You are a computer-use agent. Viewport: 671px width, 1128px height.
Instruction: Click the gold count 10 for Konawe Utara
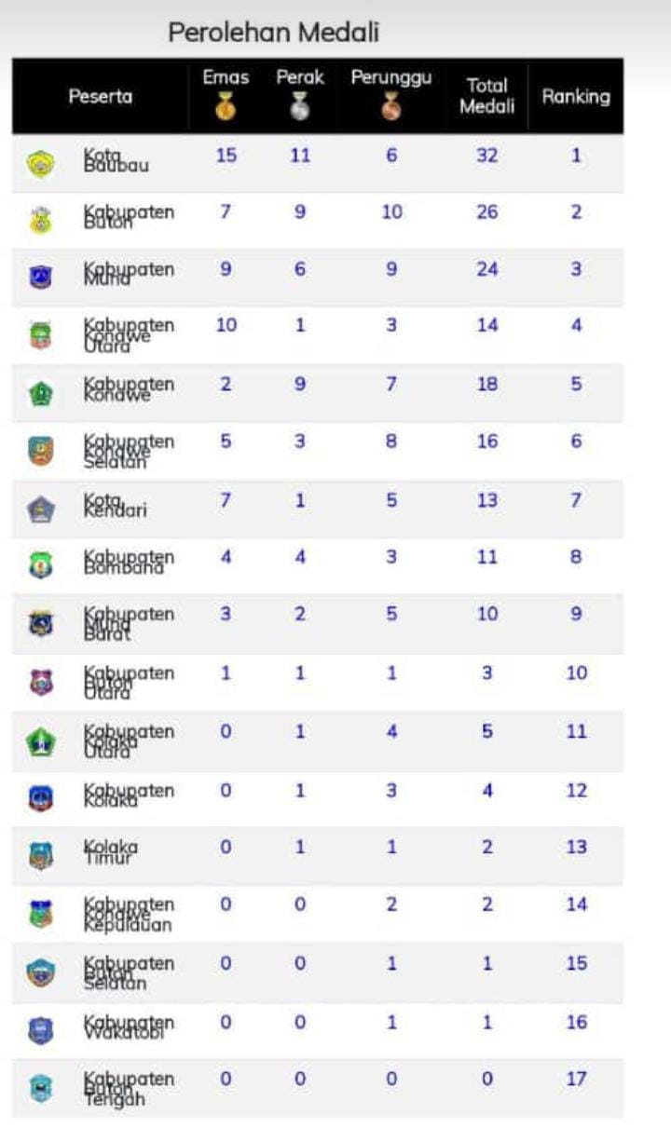[x=226, y=325]
